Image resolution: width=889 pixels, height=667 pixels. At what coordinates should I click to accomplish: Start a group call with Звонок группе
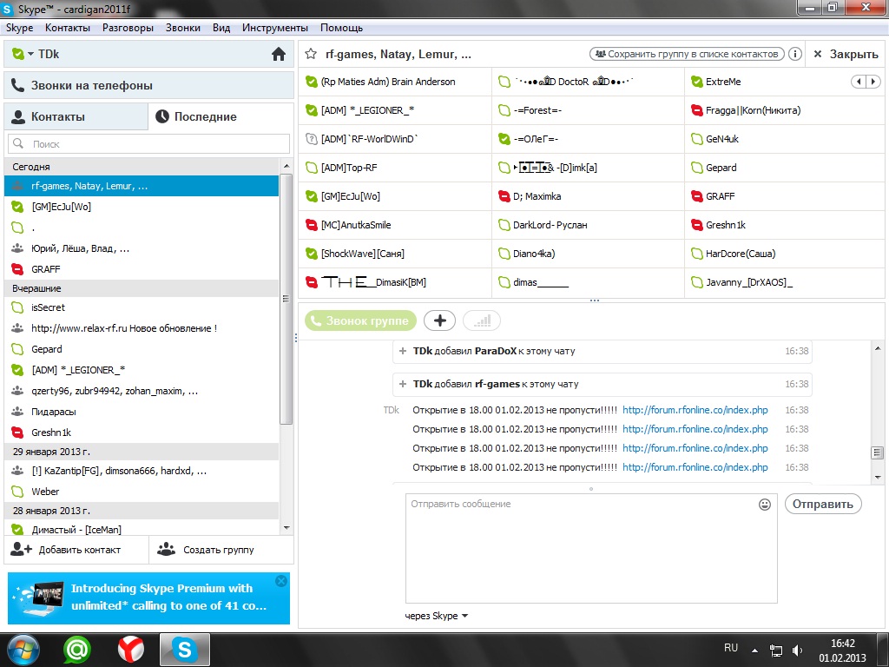(360, 320)
